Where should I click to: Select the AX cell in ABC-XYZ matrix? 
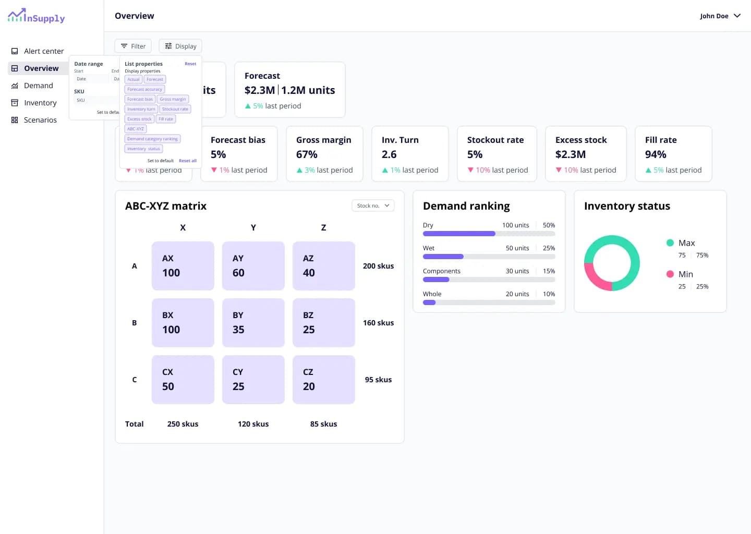pyautogui.click(x=183, y=265)
